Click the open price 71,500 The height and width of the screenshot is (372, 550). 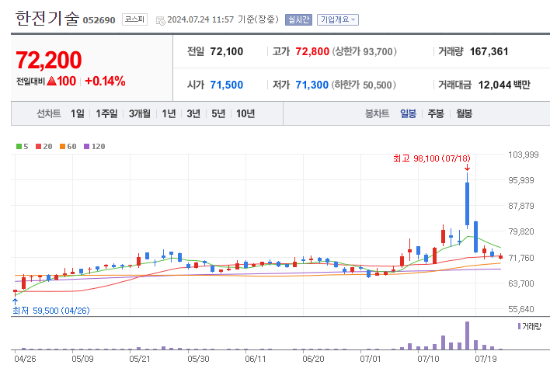point(227,85)
